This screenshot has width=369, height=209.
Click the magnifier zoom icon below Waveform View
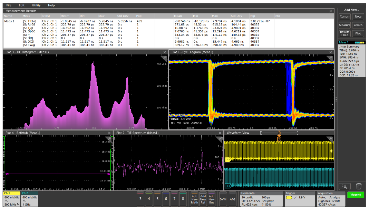(345, 186)
